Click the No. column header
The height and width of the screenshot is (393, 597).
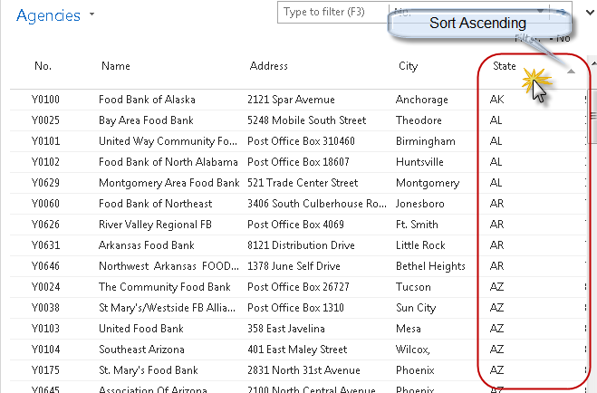click(x=43, y=66)
